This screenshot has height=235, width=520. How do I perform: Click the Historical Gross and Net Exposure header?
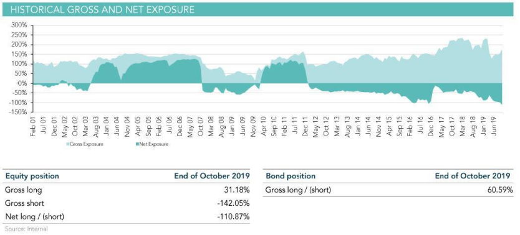pos(102,9)
